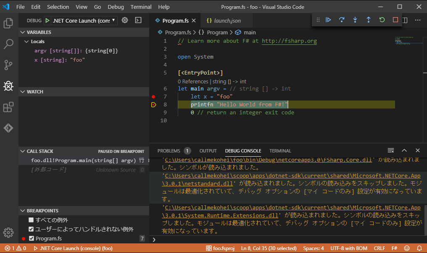
Task: Open the Search view in activity bar
Action: (8, 44)
